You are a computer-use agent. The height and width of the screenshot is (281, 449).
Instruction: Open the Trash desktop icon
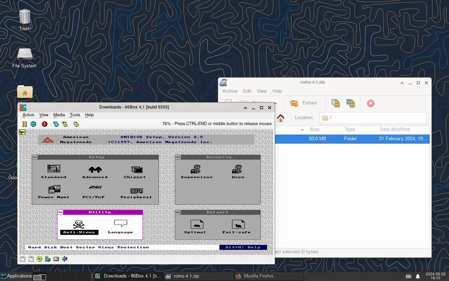(x=25, y=20)
